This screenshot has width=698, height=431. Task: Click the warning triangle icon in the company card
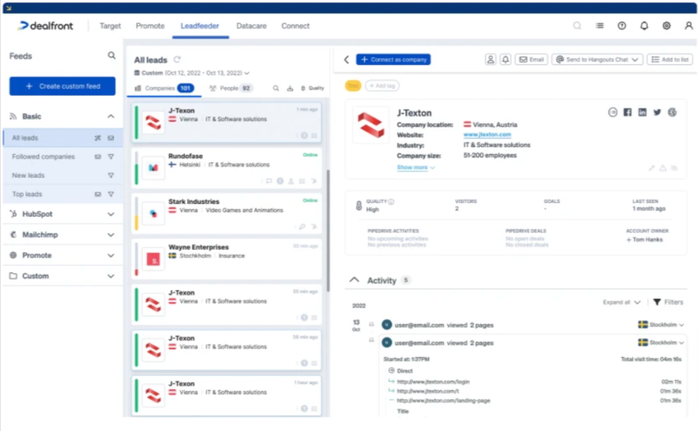tap(663, 168)
